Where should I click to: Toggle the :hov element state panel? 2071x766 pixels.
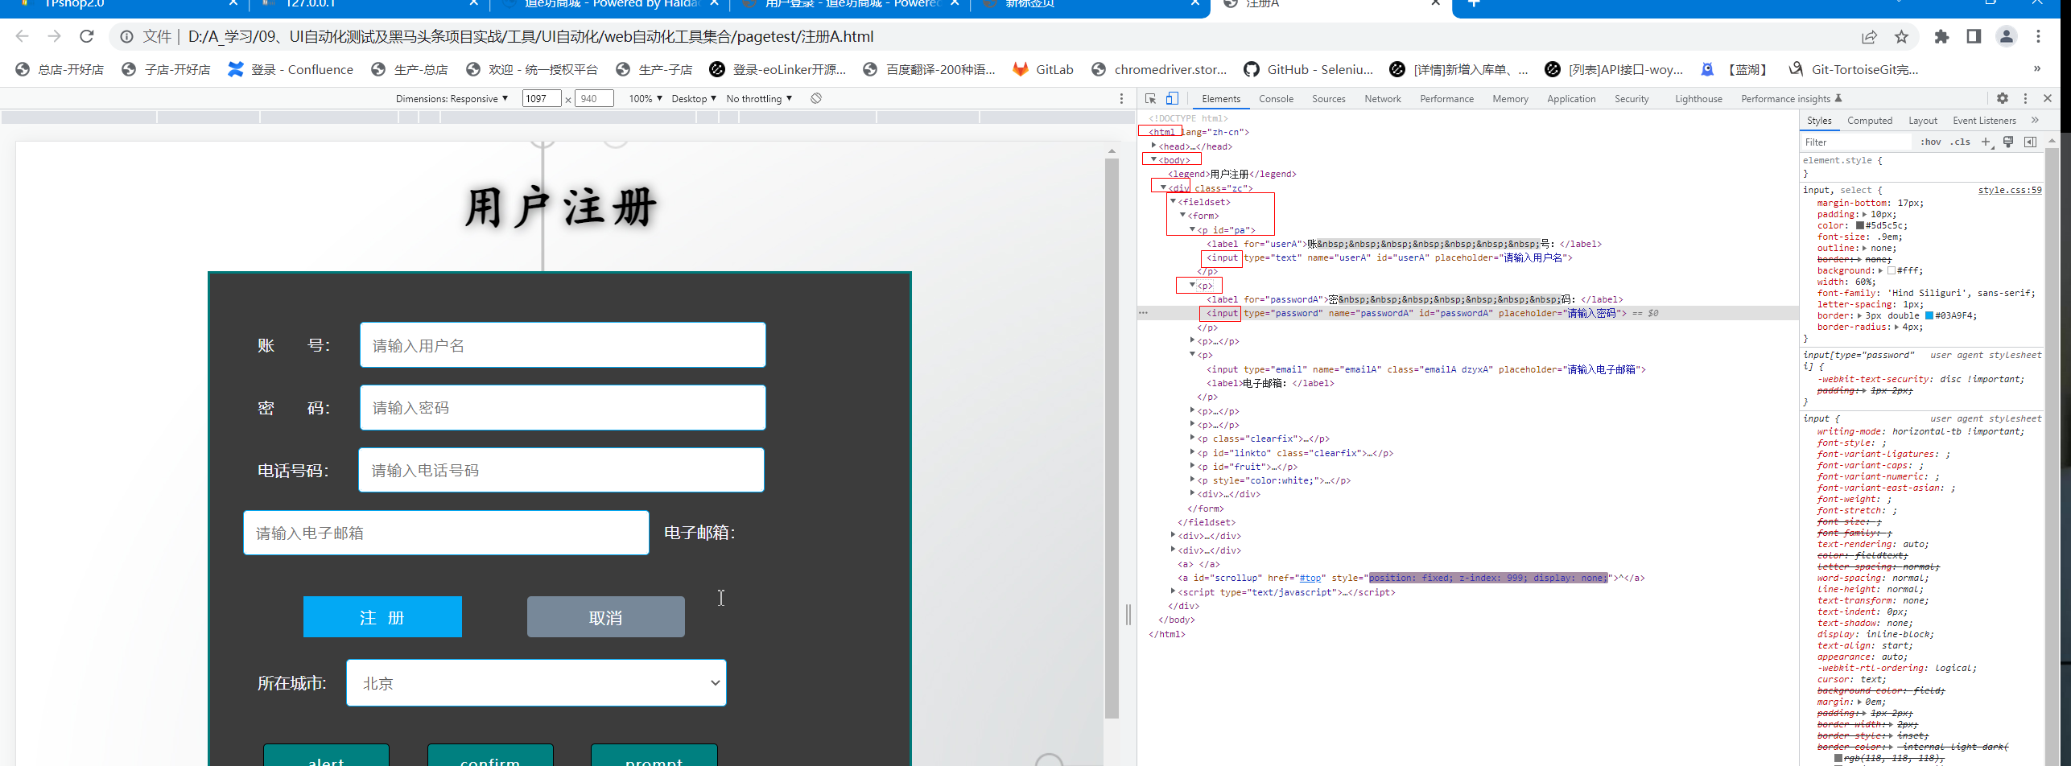[x=1930, y=142]
